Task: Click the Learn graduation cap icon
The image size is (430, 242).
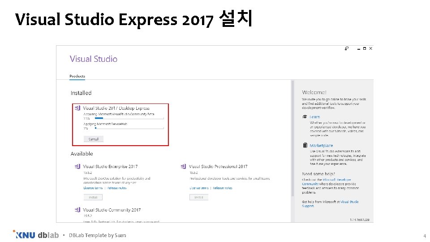Action: 305,117
